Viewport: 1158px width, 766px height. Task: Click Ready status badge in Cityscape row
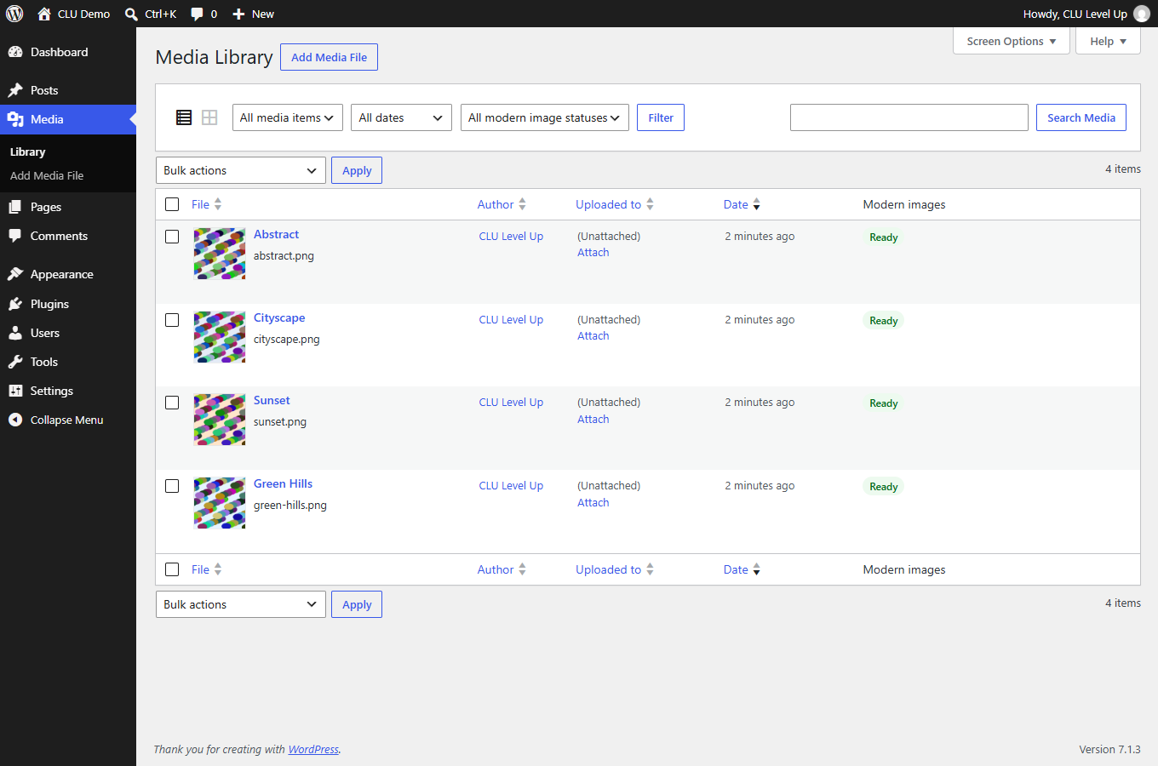pos(884,321)
